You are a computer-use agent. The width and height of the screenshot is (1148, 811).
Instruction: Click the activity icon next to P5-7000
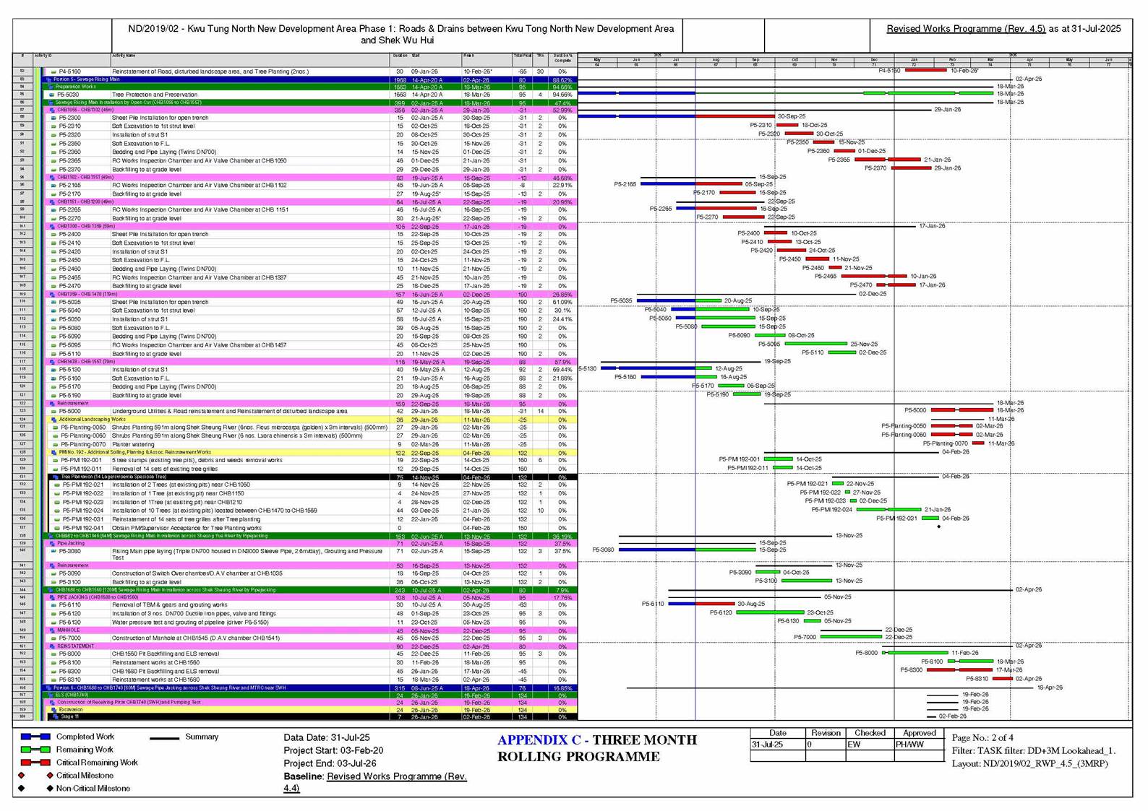tap(53, 638)
